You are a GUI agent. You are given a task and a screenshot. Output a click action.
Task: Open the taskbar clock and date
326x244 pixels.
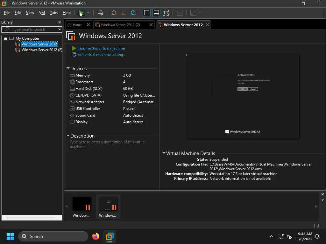click(304, 236)
